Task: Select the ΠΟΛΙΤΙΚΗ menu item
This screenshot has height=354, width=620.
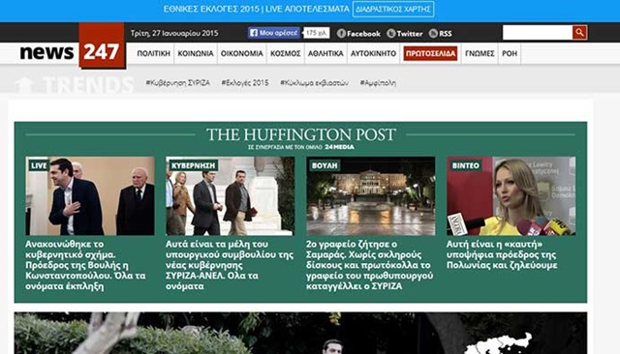Action: coord(153,53)
